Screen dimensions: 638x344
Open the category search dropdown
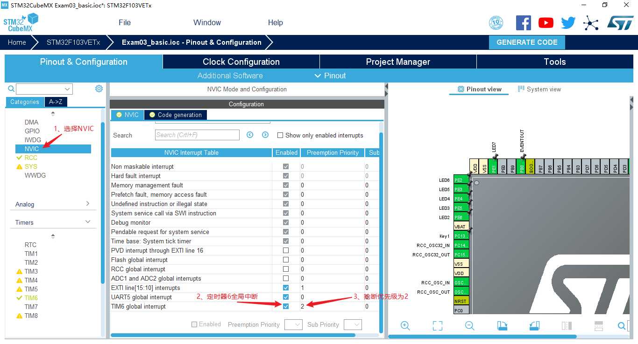click(x=68, y=89)
